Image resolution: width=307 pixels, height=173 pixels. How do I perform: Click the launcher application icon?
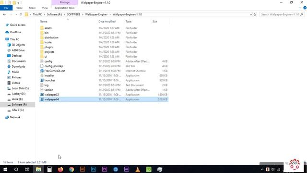tap(42, 80)
